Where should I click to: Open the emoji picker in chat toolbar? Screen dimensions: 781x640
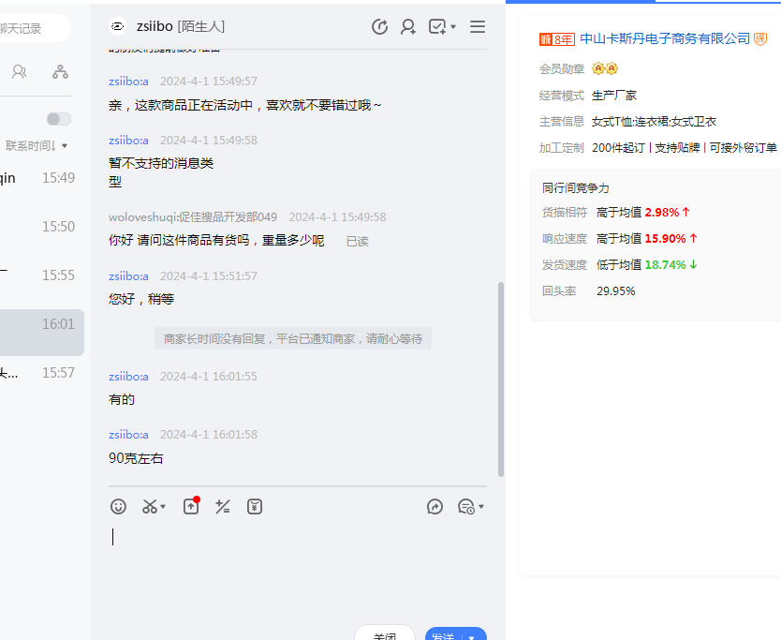tap(118, 507)
